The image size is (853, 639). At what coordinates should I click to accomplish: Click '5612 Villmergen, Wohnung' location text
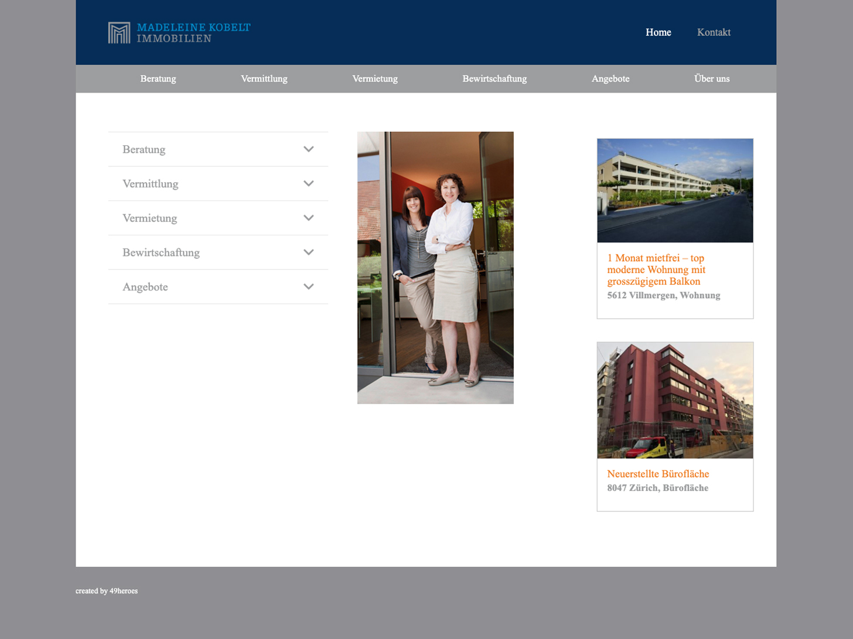point(664,295)
